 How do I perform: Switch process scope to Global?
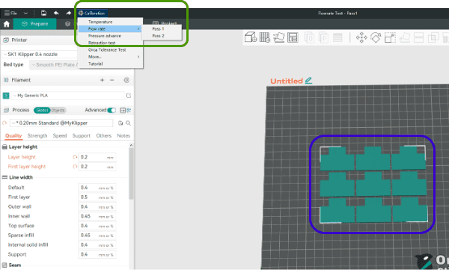point(42,110)
